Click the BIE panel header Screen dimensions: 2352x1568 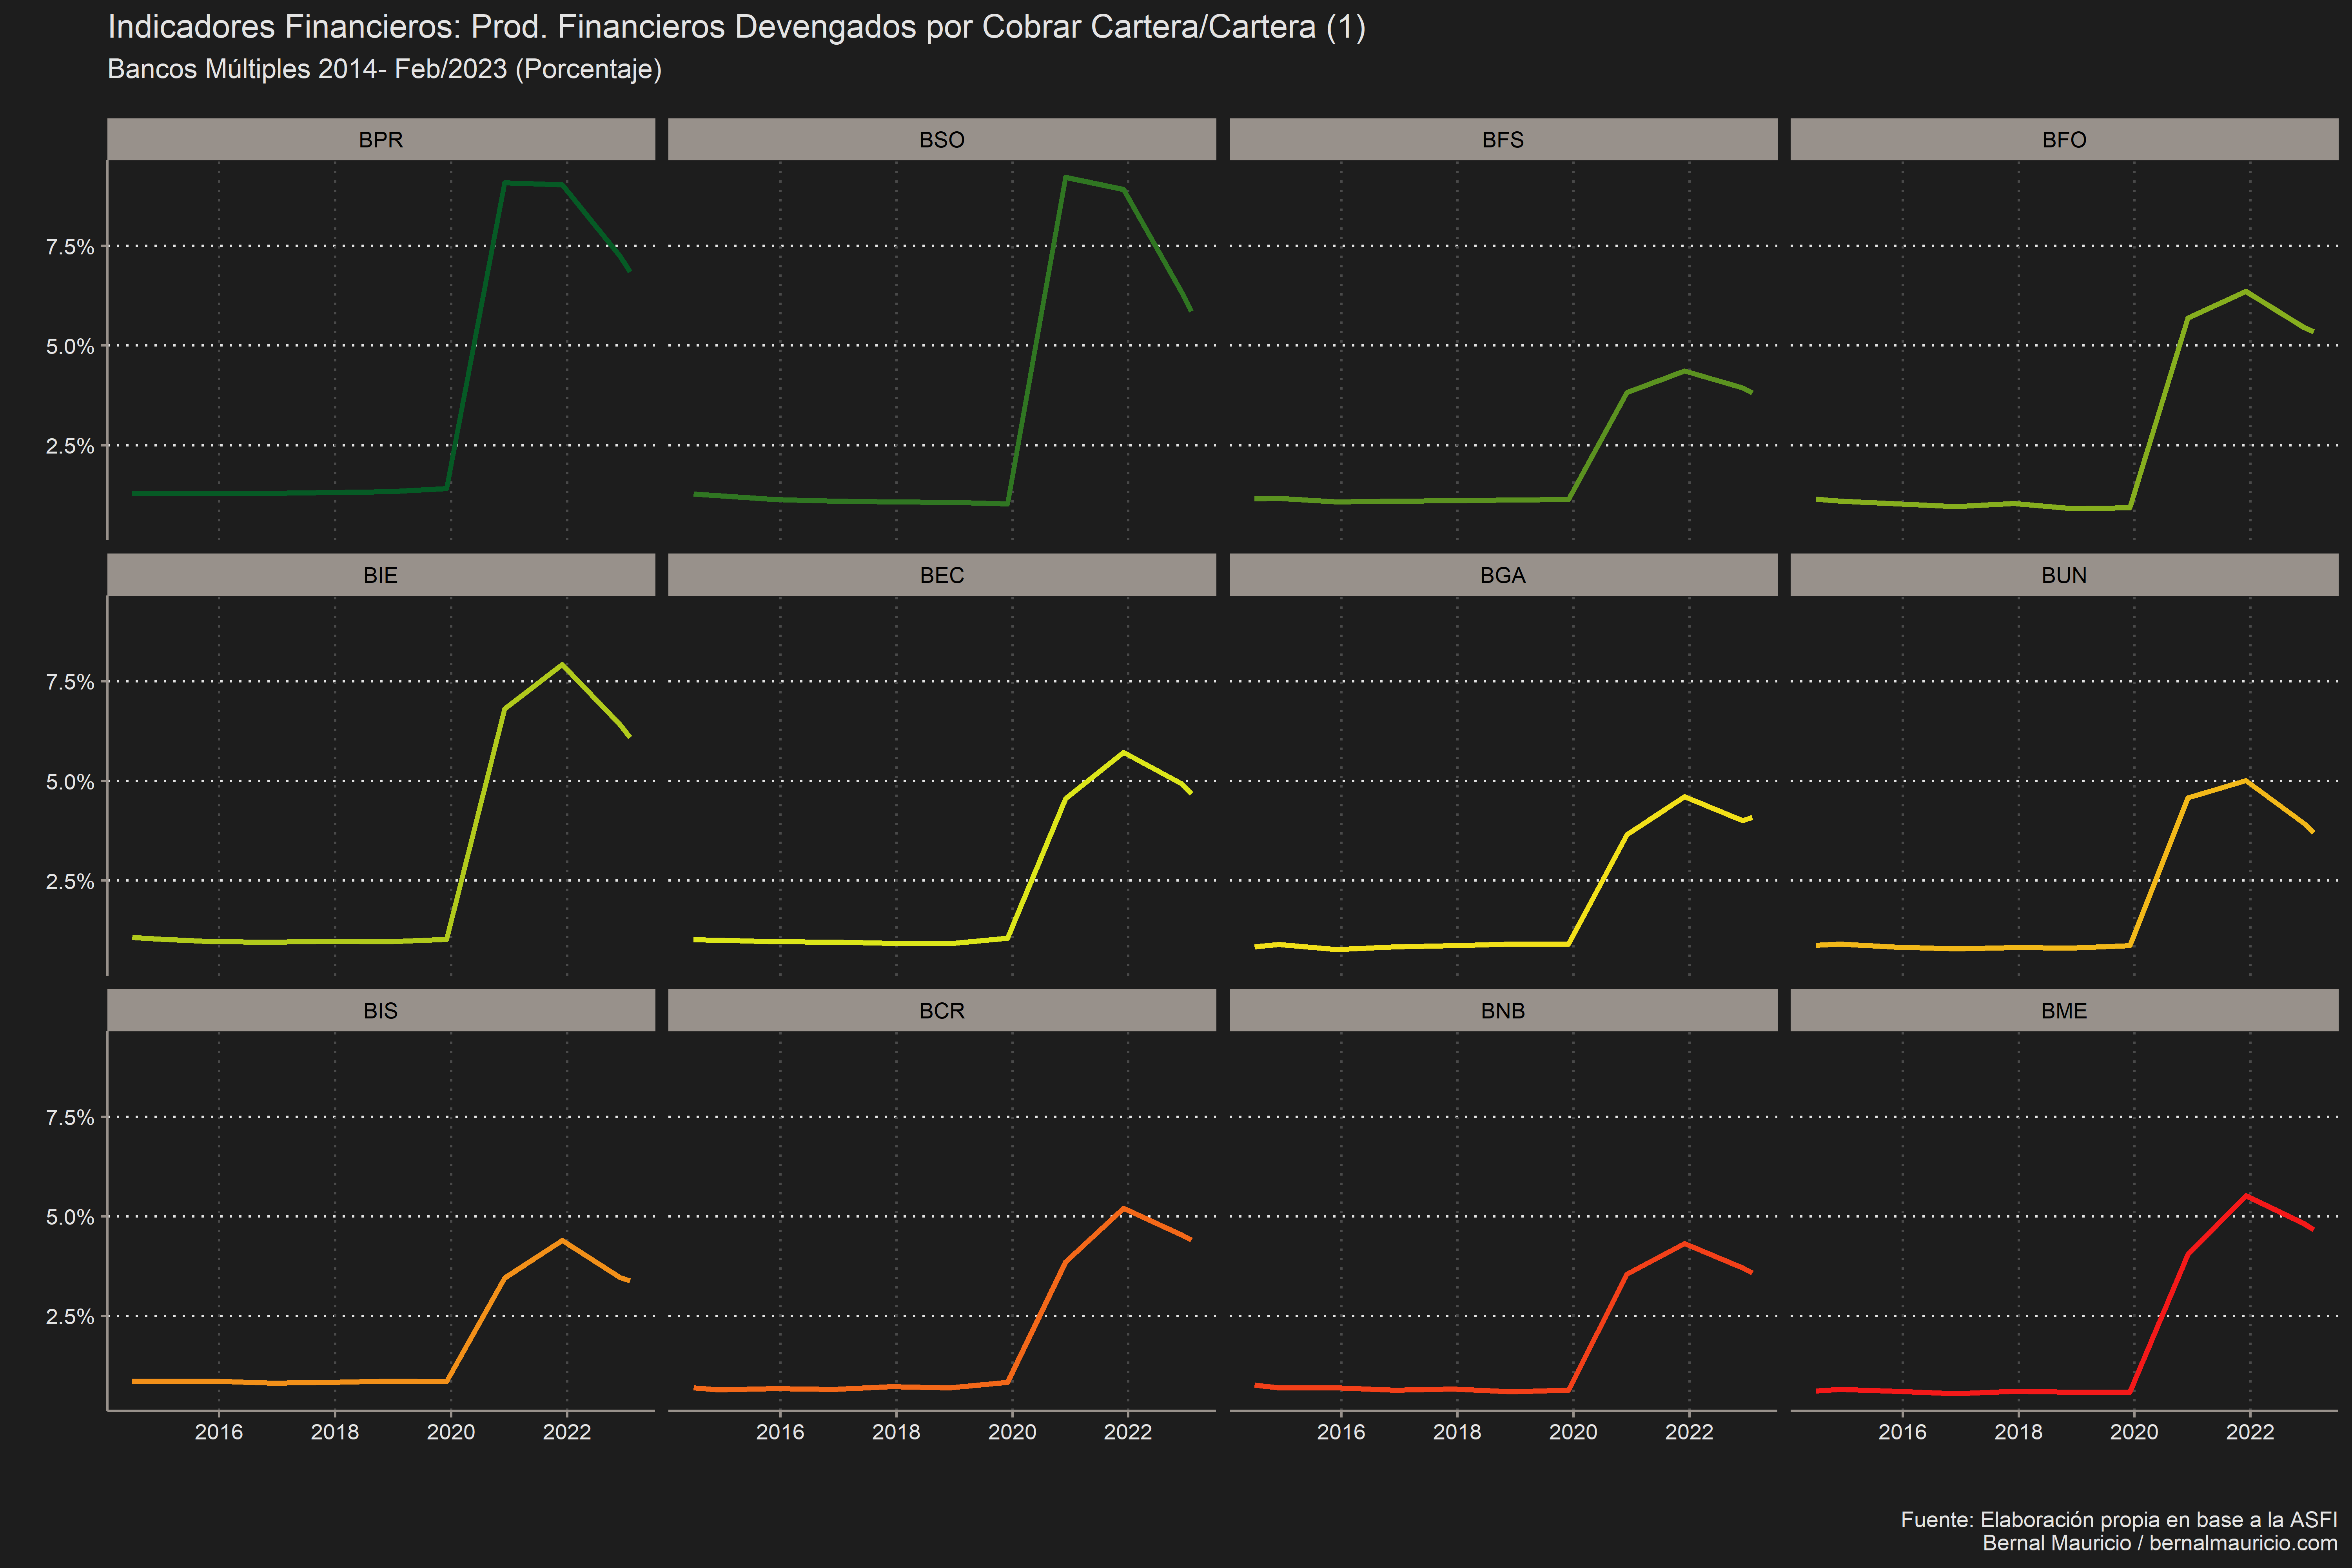point(381,575)
